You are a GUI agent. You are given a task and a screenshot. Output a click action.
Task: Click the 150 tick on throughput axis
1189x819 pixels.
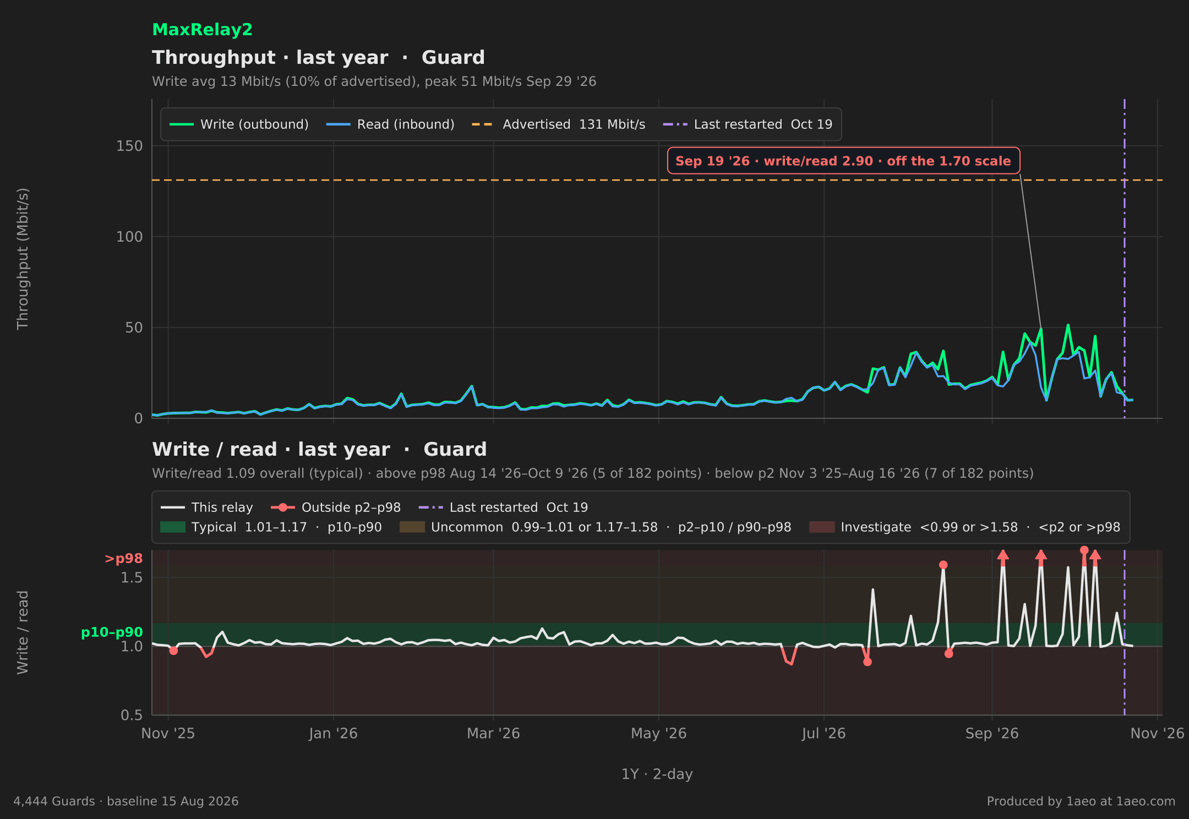(129, 146)
